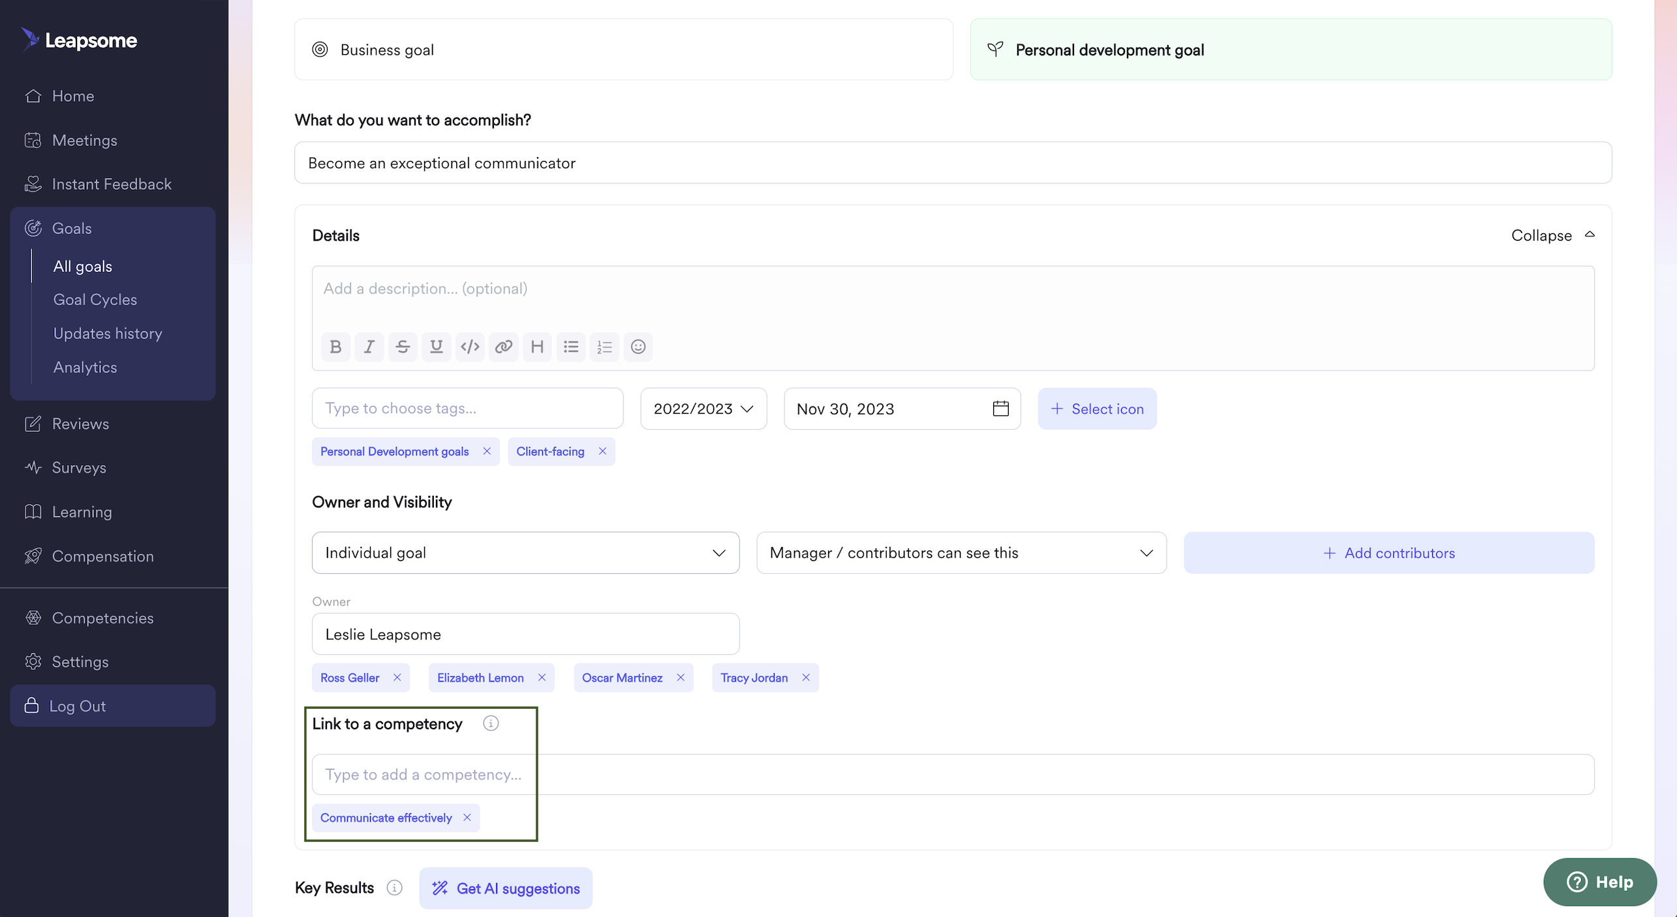Insert a code block with code icon
1677x917 pixels.
pos(470,346)
